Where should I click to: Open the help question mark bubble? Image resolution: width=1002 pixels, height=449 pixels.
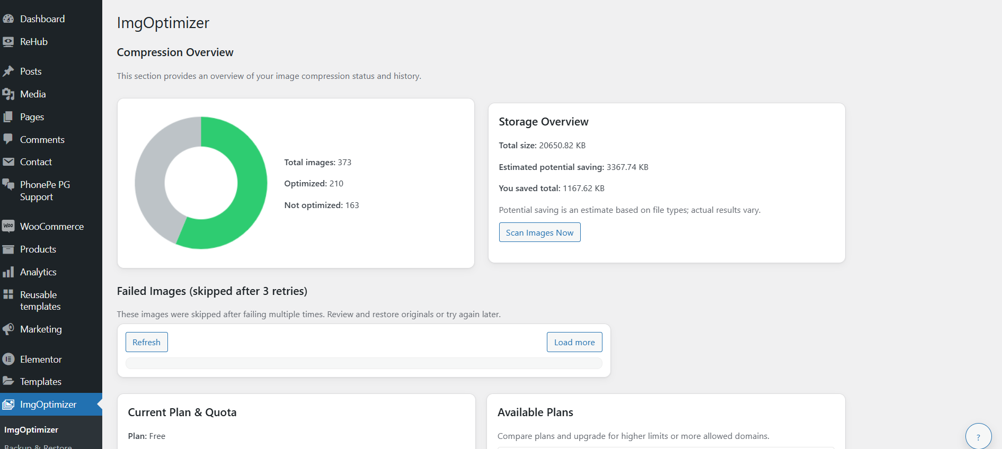[x=978, y=436]
